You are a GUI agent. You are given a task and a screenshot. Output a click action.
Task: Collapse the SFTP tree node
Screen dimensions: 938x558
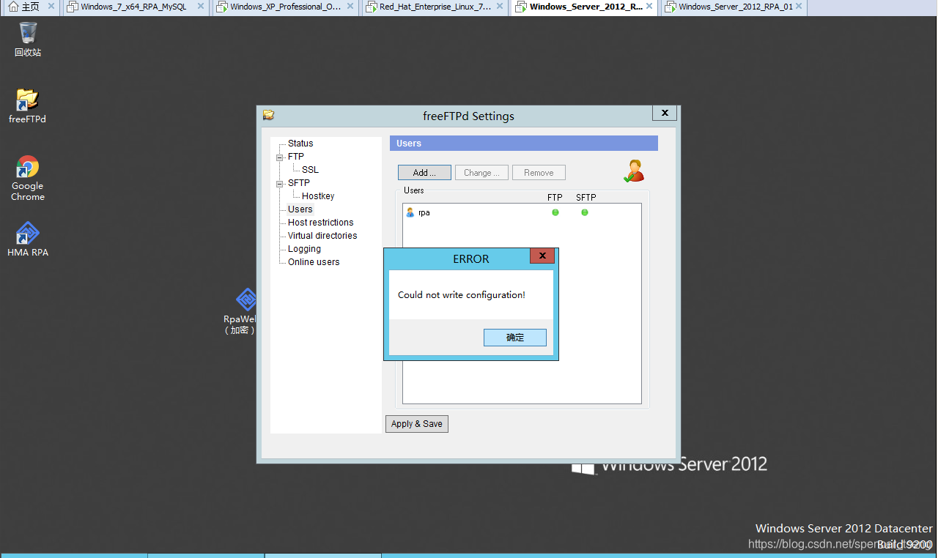[279, 183]
